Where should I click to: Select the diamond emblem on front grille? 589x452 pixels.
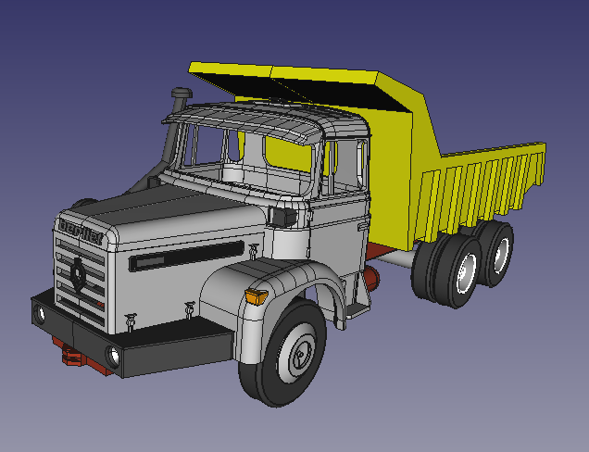[78, 274]
